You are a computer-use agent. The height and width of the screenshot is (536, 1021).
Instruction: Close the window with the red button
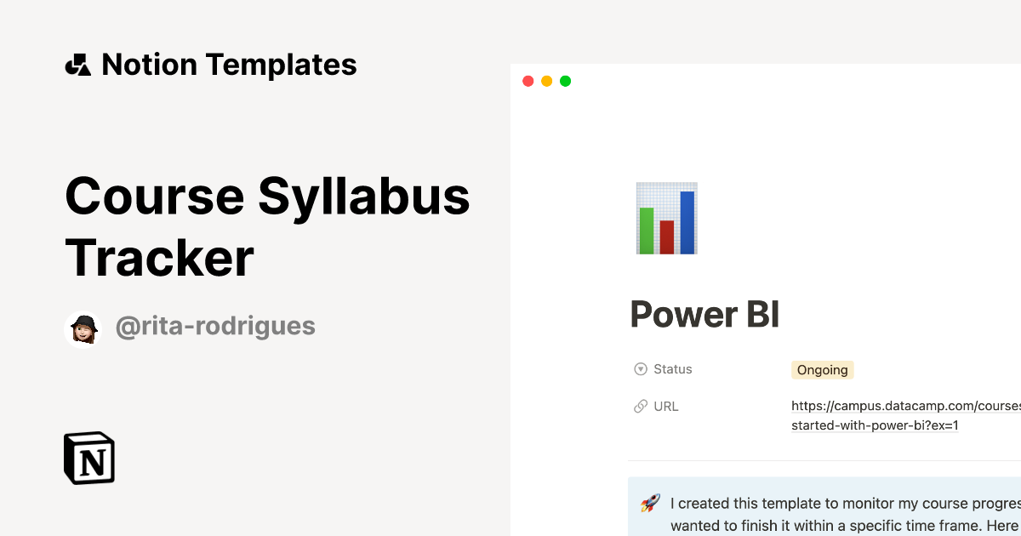coord(528,81)
